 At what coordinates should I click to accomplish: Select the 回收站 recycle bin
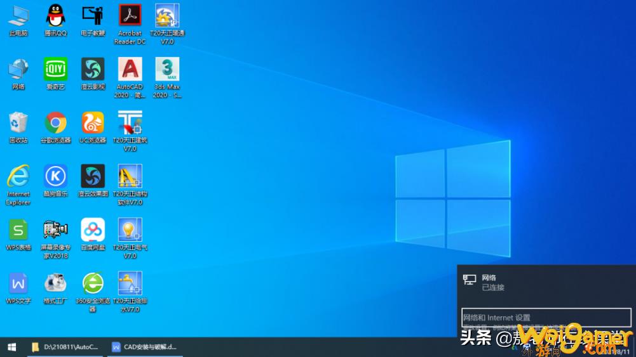click(18, 127)
